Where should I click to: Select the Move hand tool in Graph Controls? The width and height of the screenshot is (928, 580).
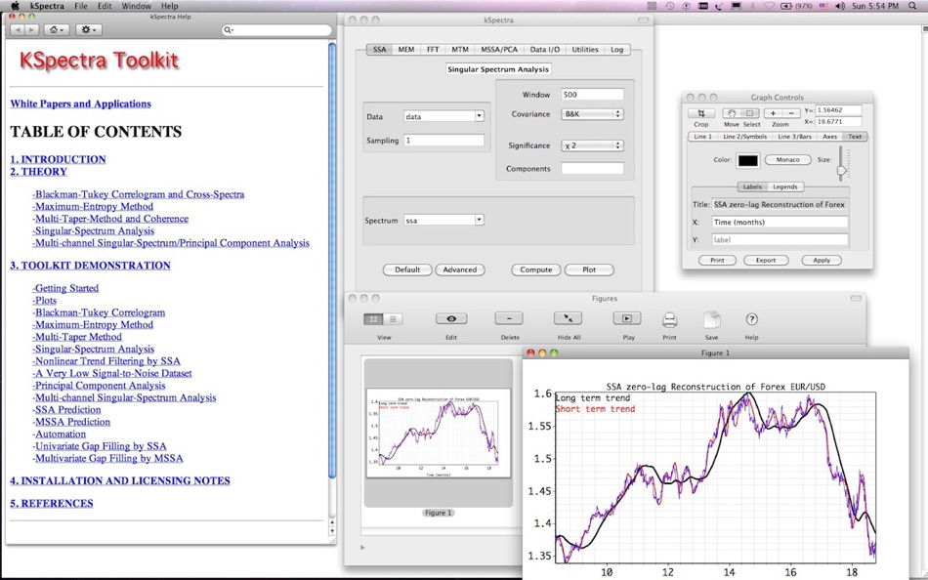732,113
